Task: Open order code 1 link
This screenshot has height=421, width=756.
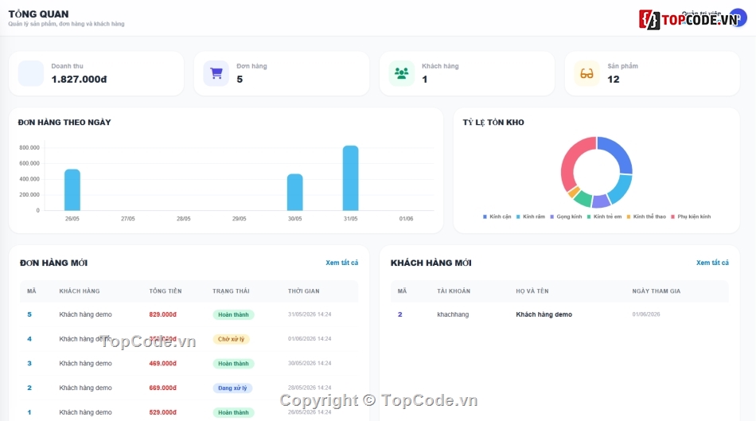Action: [29, 412]
